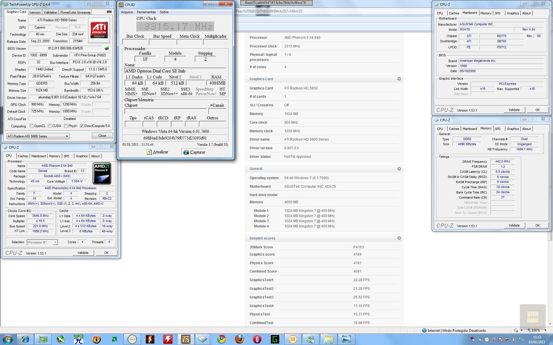Viewport: 553px width, 345px height.
Task: Enable the OpenCL checkbox in GPU-Z
Action: pyautogui.click(x=31, y=126)
